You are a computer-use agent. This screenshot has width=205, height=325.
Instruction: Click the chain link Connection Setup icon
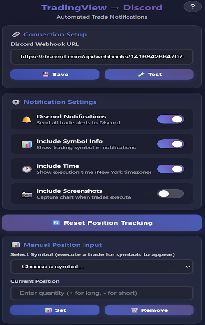pos(15,35)
